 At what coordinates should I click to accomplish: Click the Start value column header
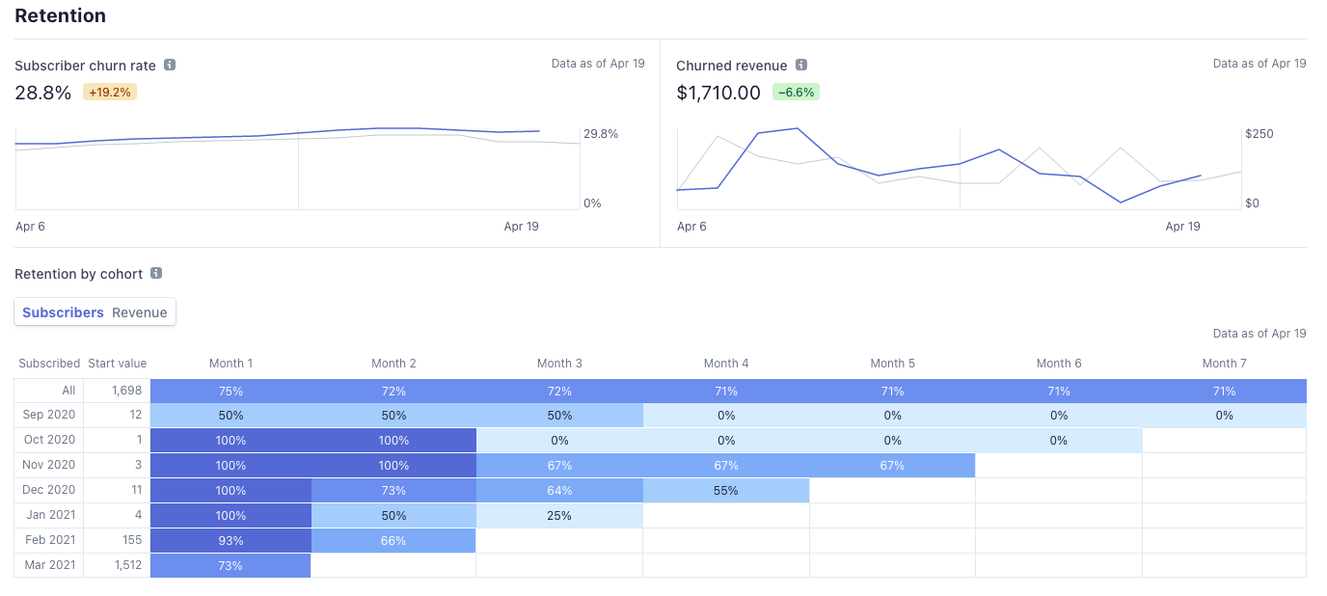point(118,364)
